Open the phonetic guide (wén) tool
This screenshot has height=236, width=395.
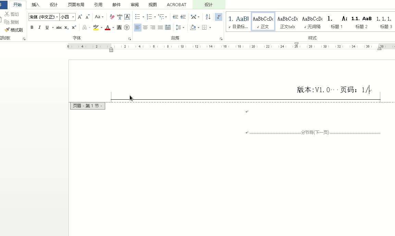[120, 17]
